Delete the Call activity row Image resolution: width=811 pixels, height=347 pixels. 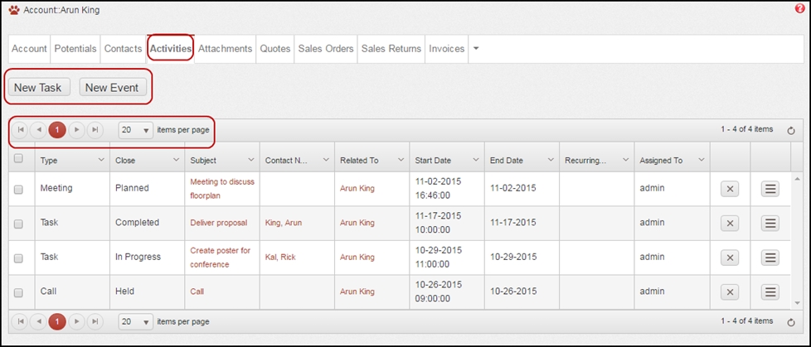(730, 292)
